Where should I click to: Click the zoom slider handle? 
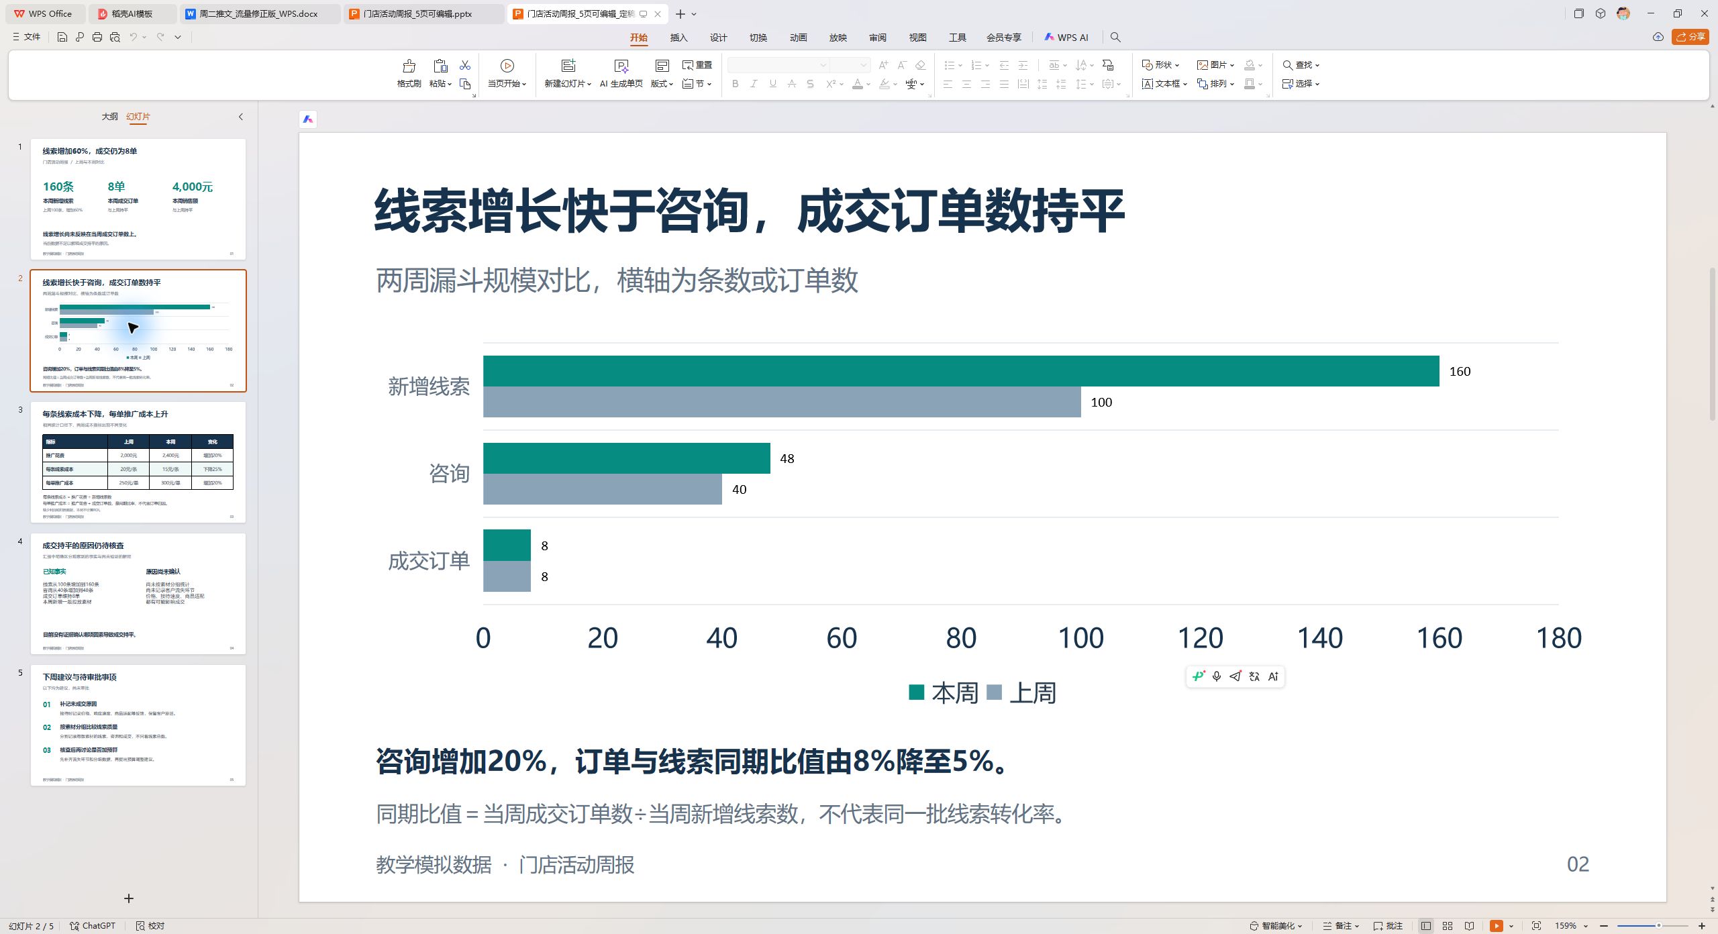click(1658, 926)
